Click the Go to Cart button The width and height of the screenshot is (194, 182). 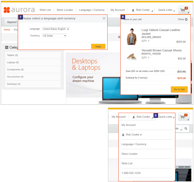point(179,89)
